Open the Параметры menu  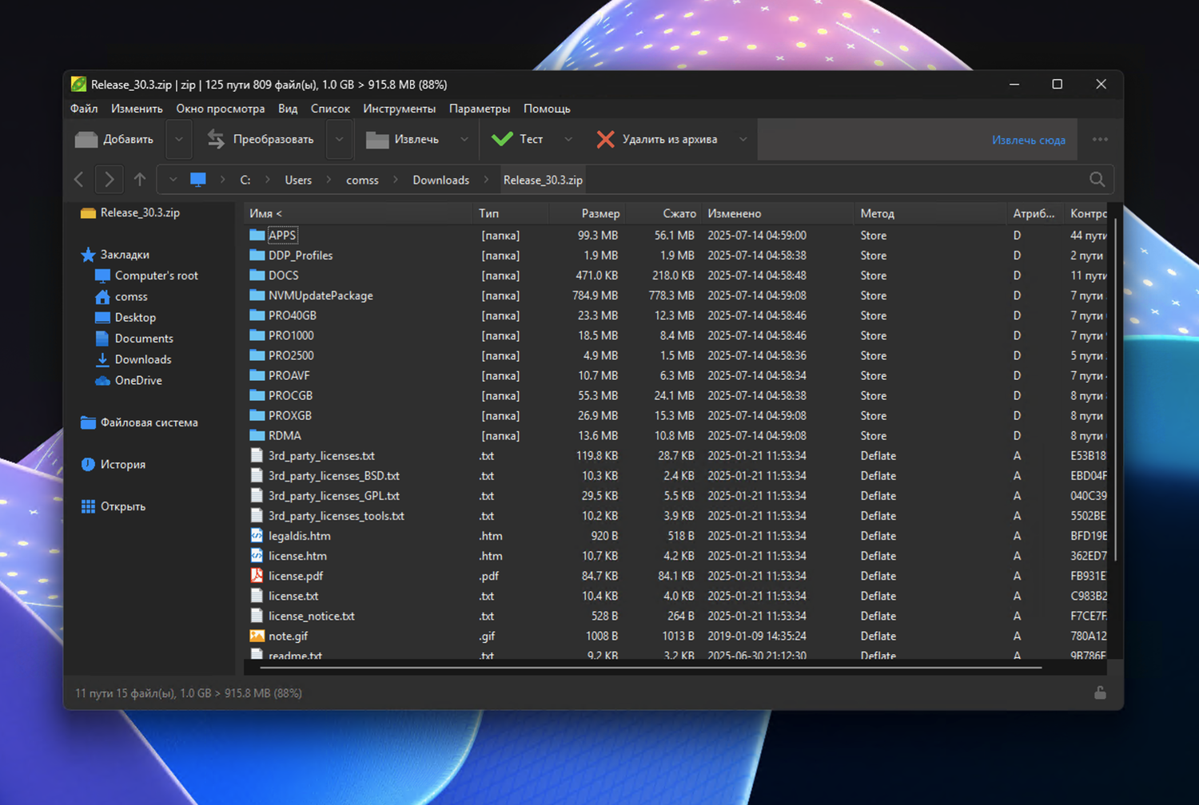479,109
